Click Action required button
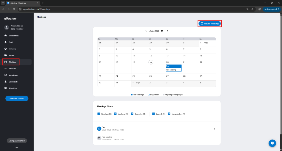282x151 pixels. coord(272,9)
